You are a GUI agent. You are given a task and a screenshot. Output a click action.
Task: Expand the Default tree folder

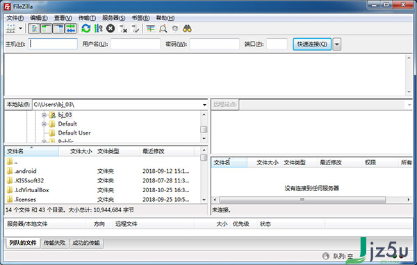click(44, 124)
